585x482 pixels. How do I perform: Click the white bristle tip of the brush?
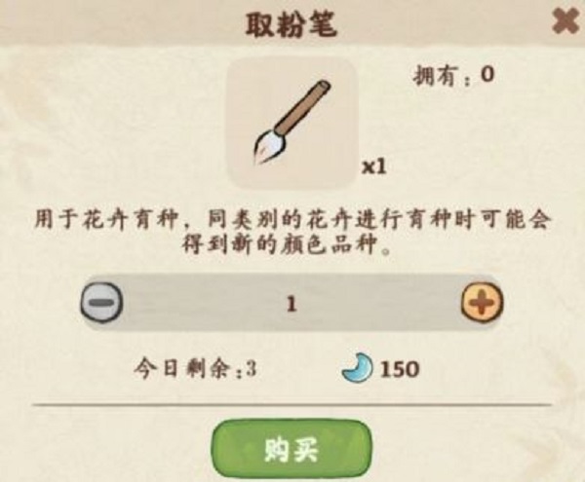pos(269,146)
